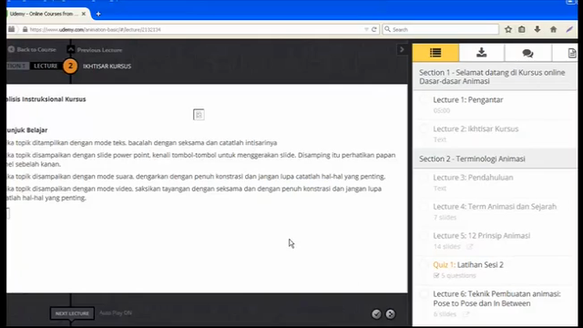Image resolution: width=583 pixels, height=328 pixels.
Task: Click the LECTURE label in header
Action: point(46,66)
